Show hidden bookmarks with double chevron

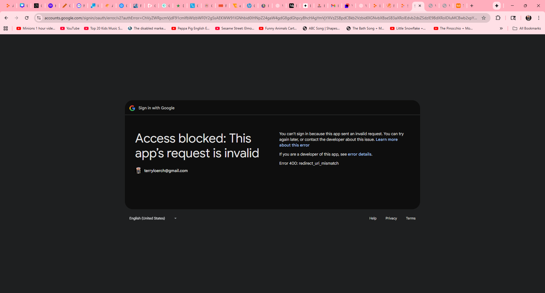click(x=501, y=28)
